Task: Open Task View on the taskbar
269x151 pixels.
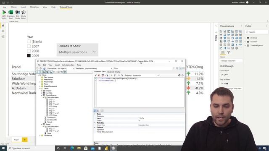Action: pyautogui.click(x=65, y=148)
